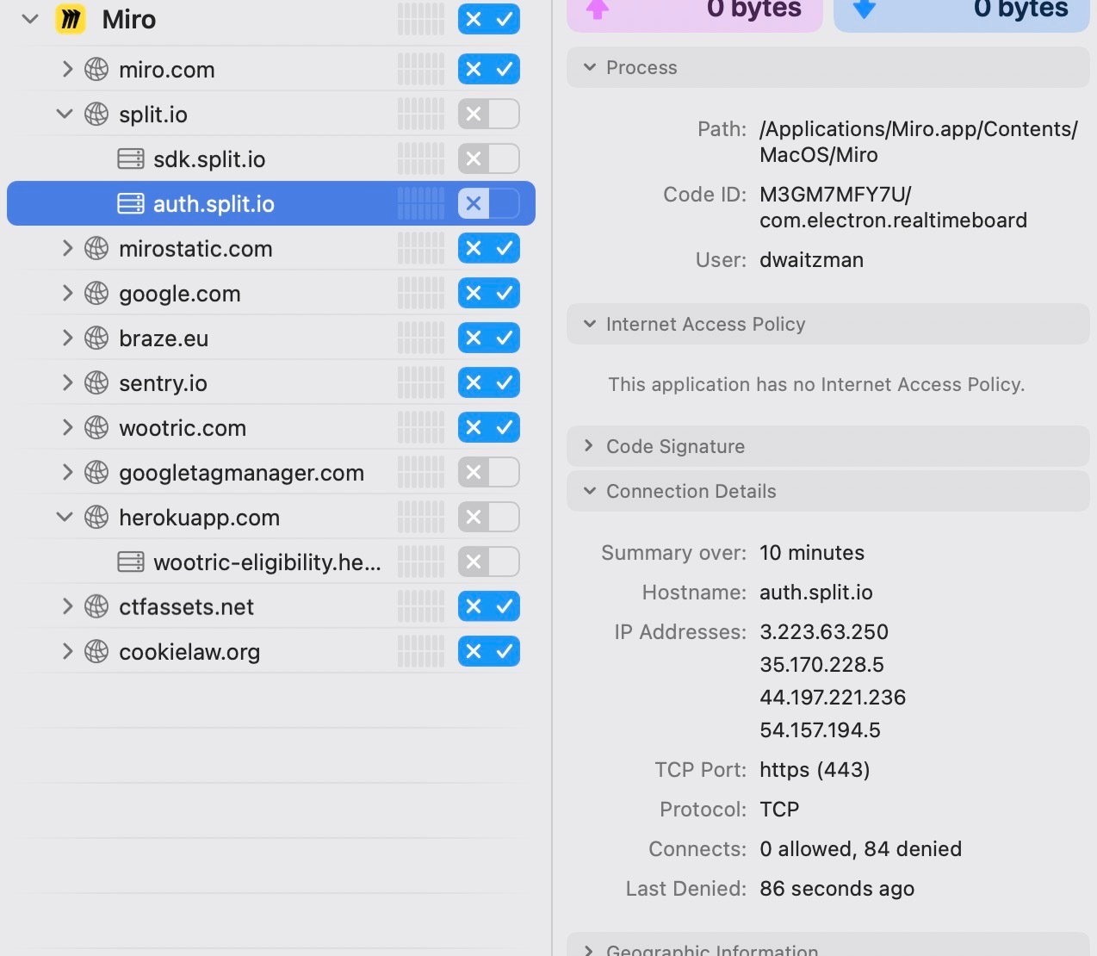Expand the mirostatic.com domain
This screenshot has height=956, width=1097.
[x=67, y=248]
